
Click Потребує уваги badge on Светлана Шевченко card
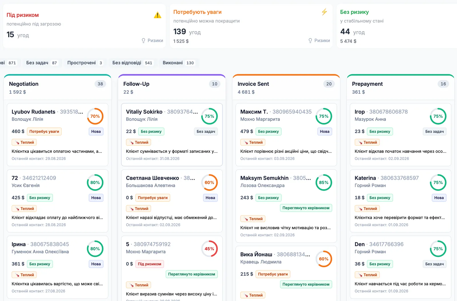pos(153,198)
